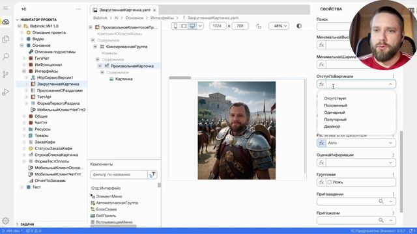Close the ЗакругленнаяКартинка.yaml tab
The image size is (417, 234).
coord(154,10)
